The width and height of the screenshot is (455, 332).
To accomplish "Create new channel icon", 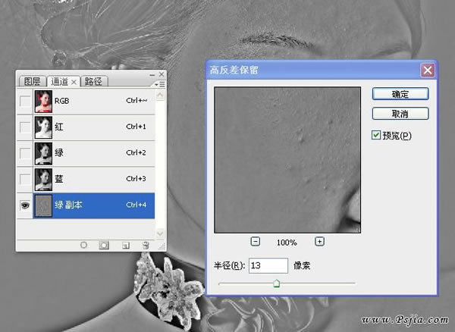I will [x=126, y=246].
